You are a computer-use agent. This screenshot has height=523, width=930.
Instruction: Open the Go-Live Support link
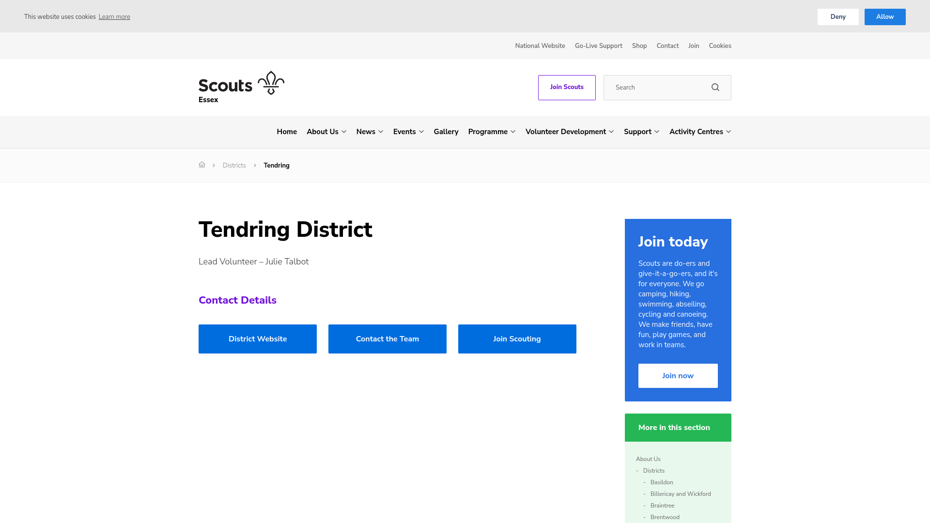599,46
